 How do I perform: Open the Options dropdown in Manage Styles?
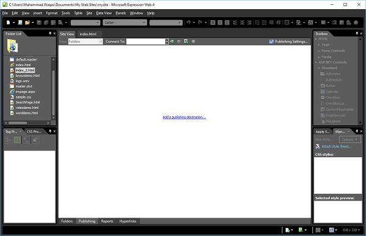tap(350, 139)
